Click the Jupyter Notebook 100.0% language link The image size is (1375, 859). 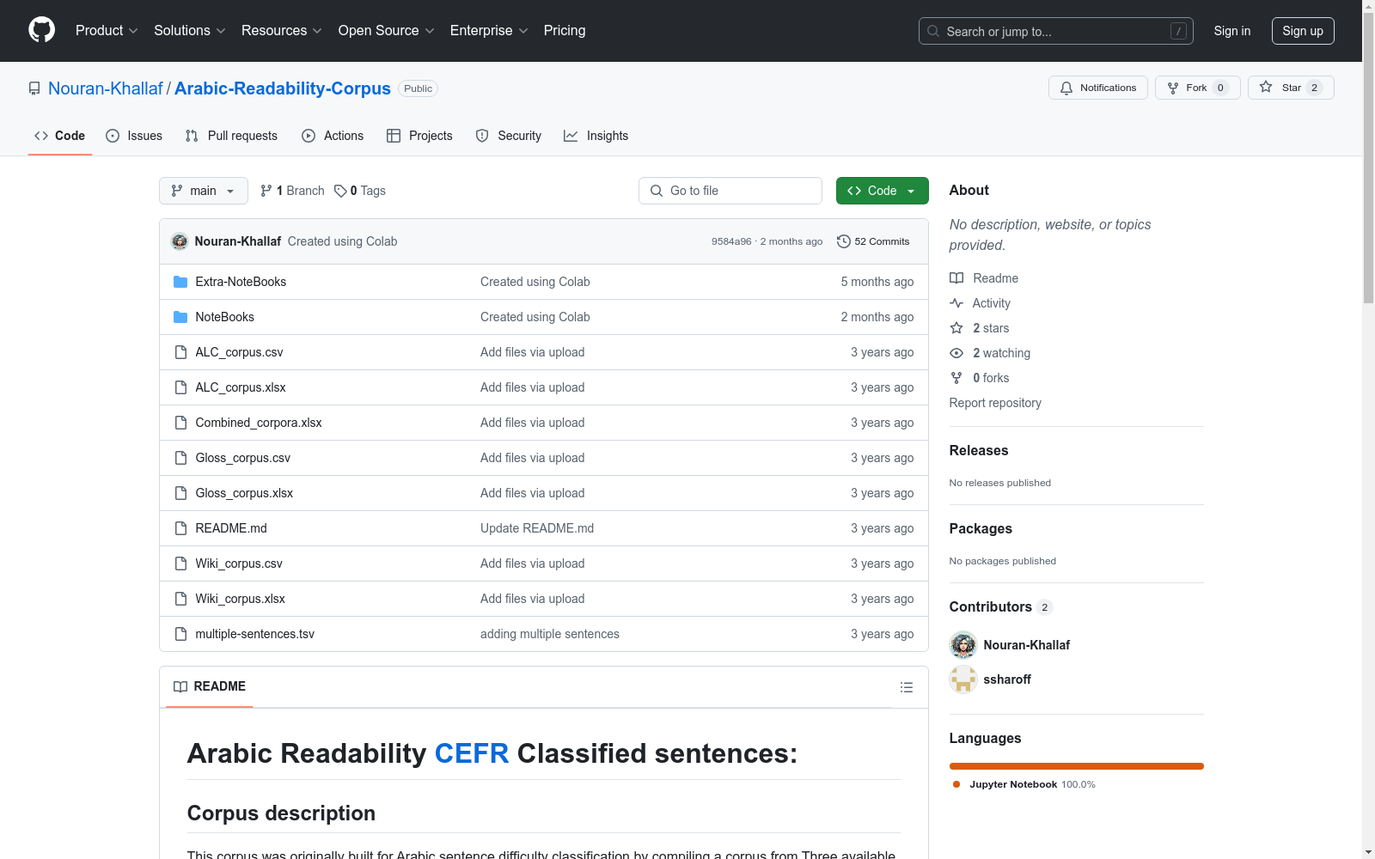pyautogui.click(x=1024, y=784)
